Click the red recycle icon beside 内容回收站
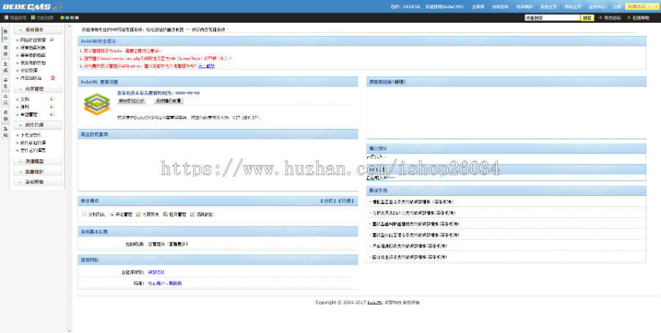This screenshot has width=661, height=333. coord(52,77)
